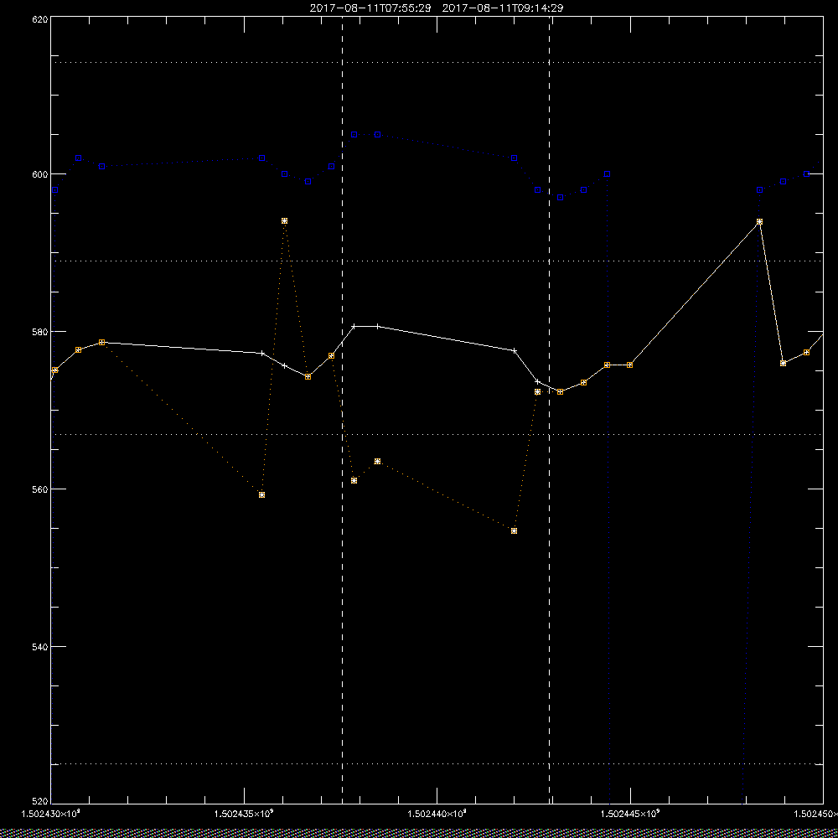Pick the orange dotted-line spike point near 594
Viewport: 838px width, 838px height.
tap(284, 220)
